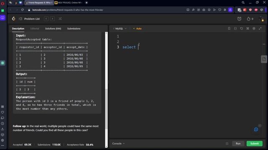Open the third pinned blue browser tab

click(x=21, y=3)
